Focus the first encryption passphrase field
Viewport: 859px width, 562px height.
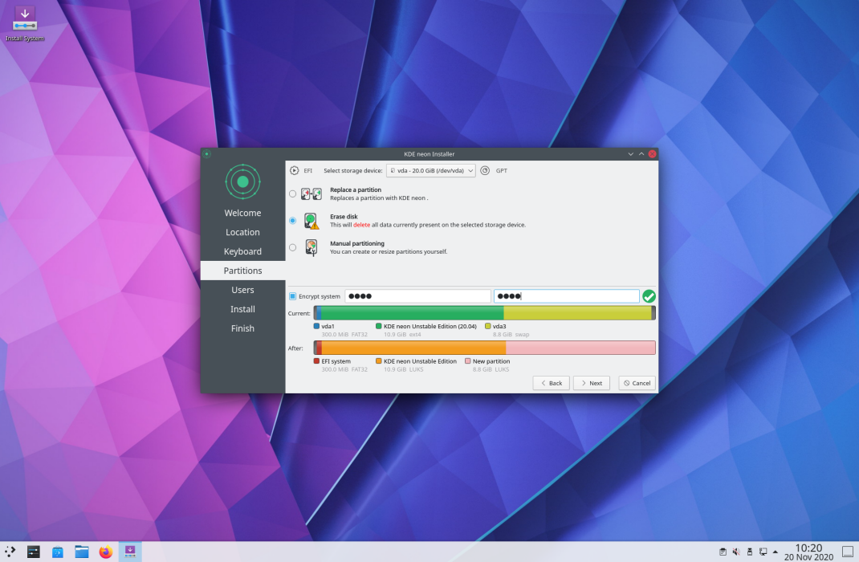tap(417, 296)
